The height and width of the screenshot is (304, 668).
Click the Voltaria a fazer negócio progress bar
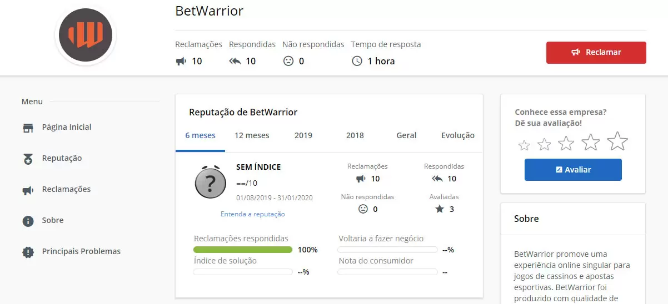(x=387, y=250)
